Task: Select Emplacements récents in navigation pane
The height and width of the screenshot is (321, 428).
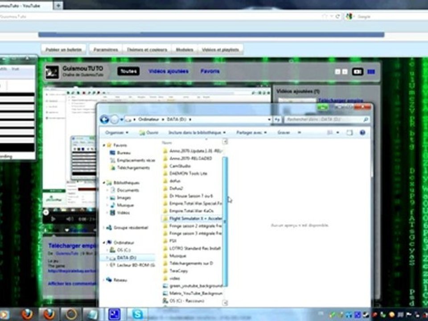Action: [132, 160]
